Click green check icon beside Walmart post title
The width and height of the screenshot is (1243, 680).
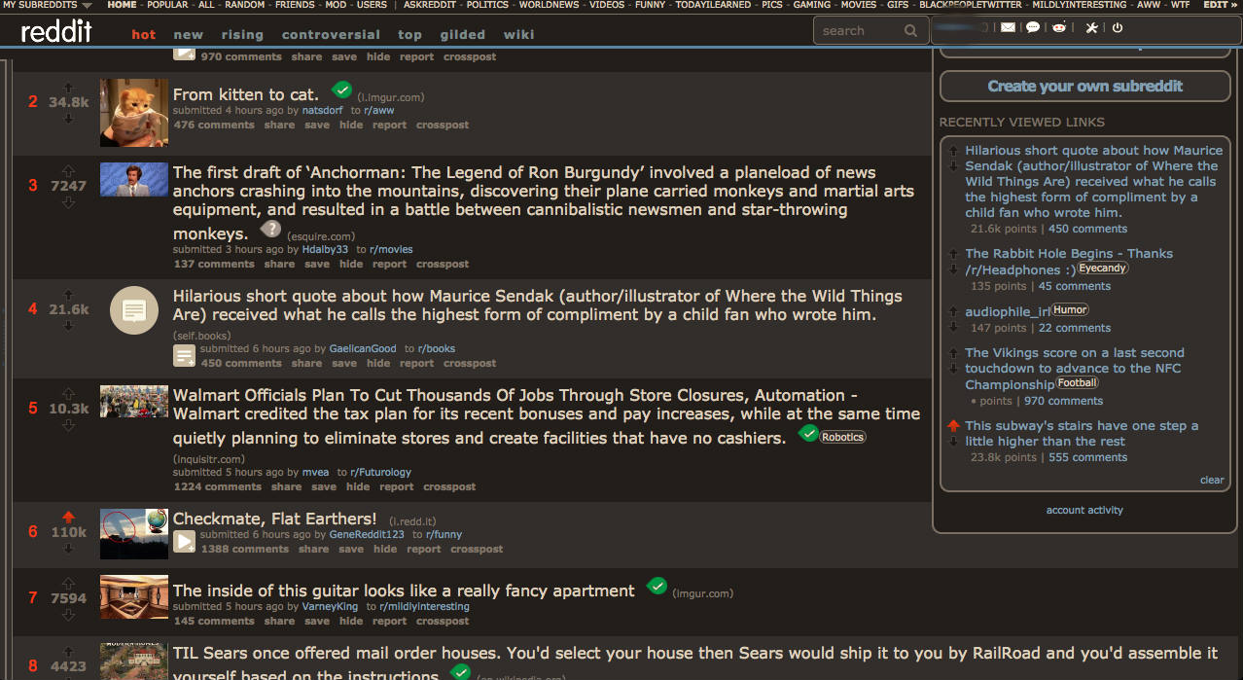coord(807,434)
